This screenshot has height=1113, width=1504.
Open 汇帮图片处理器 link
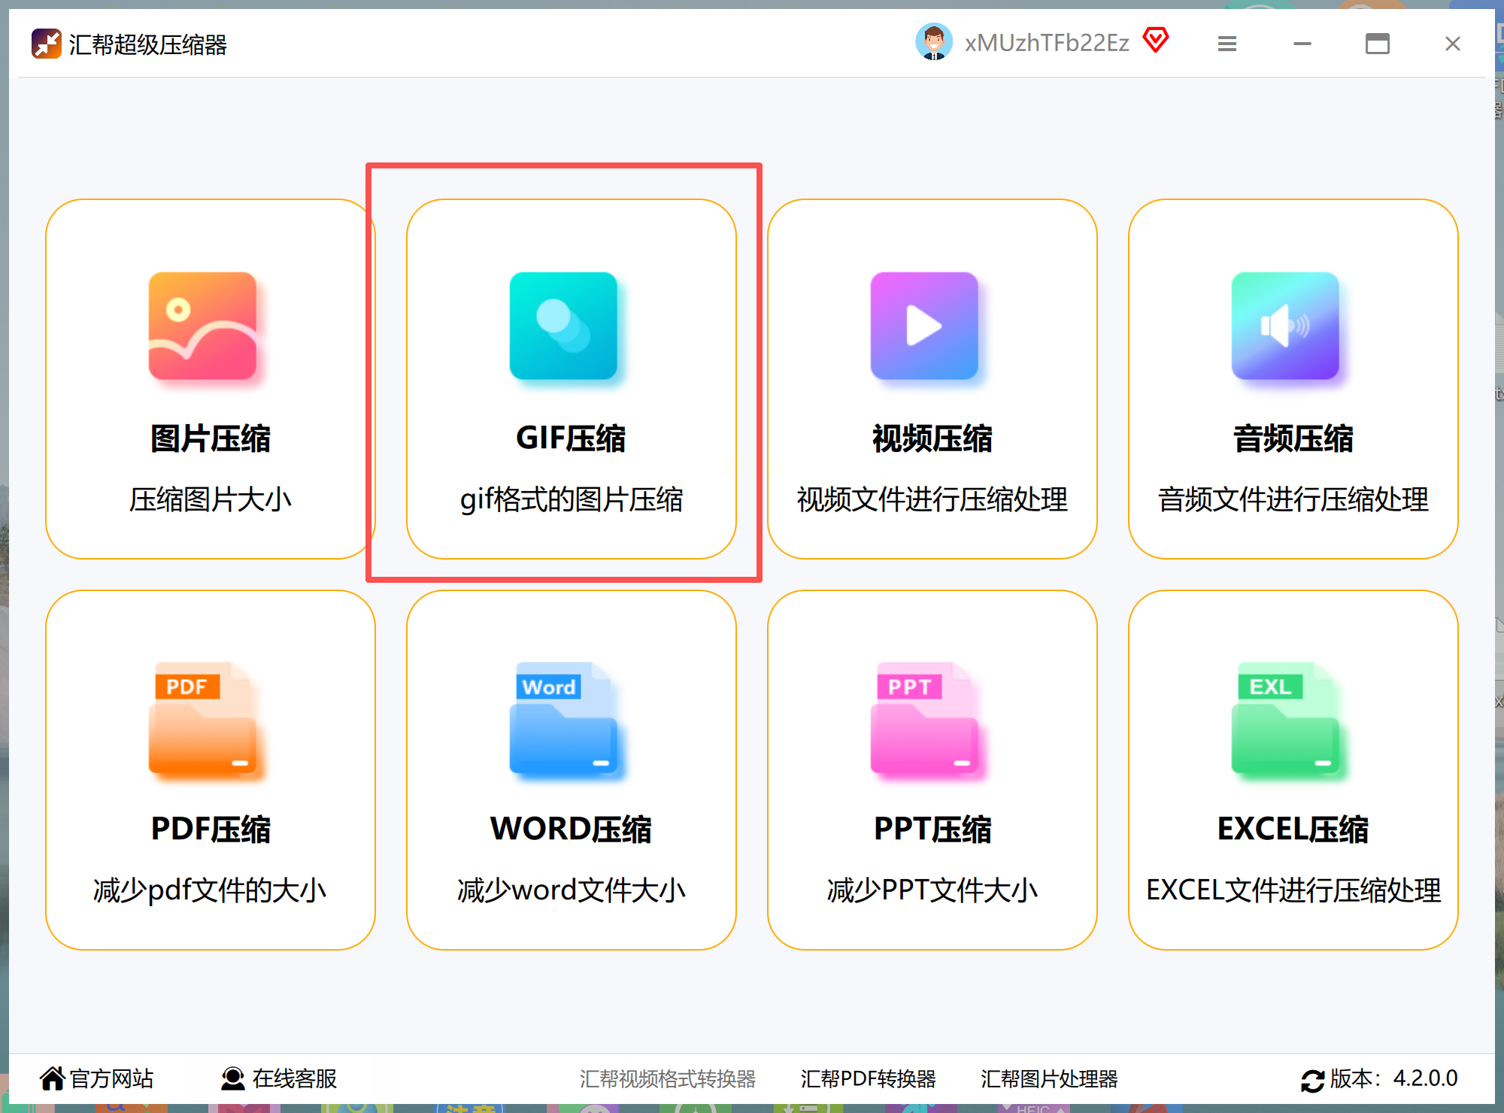(x=1048, y=1079)
